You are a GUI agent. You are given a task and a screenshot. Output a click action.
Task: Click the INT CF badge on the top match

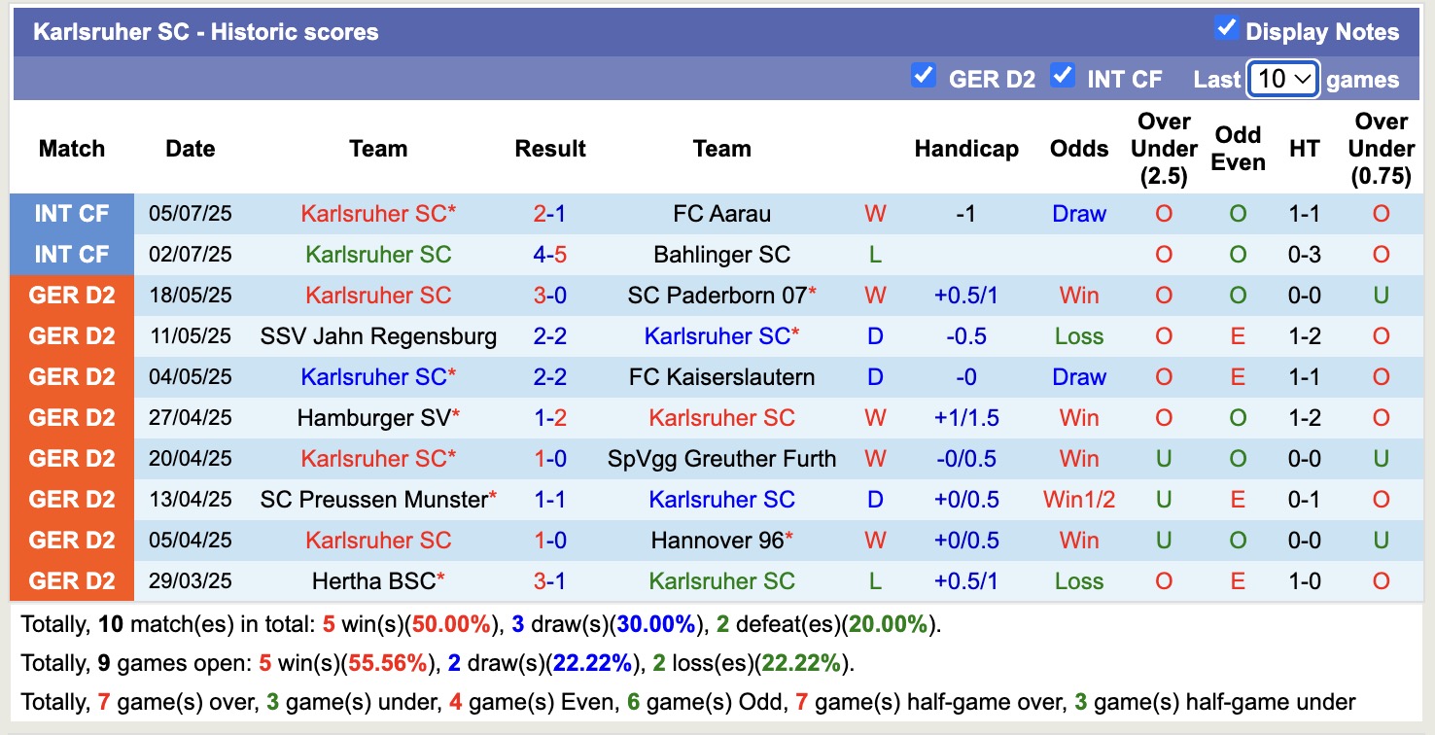(x=72, y=213)
